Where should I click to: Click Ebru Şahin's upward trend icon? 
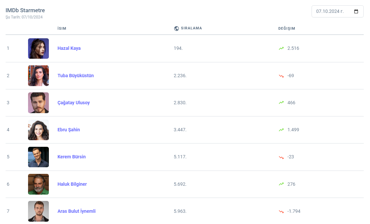(281, 130)
